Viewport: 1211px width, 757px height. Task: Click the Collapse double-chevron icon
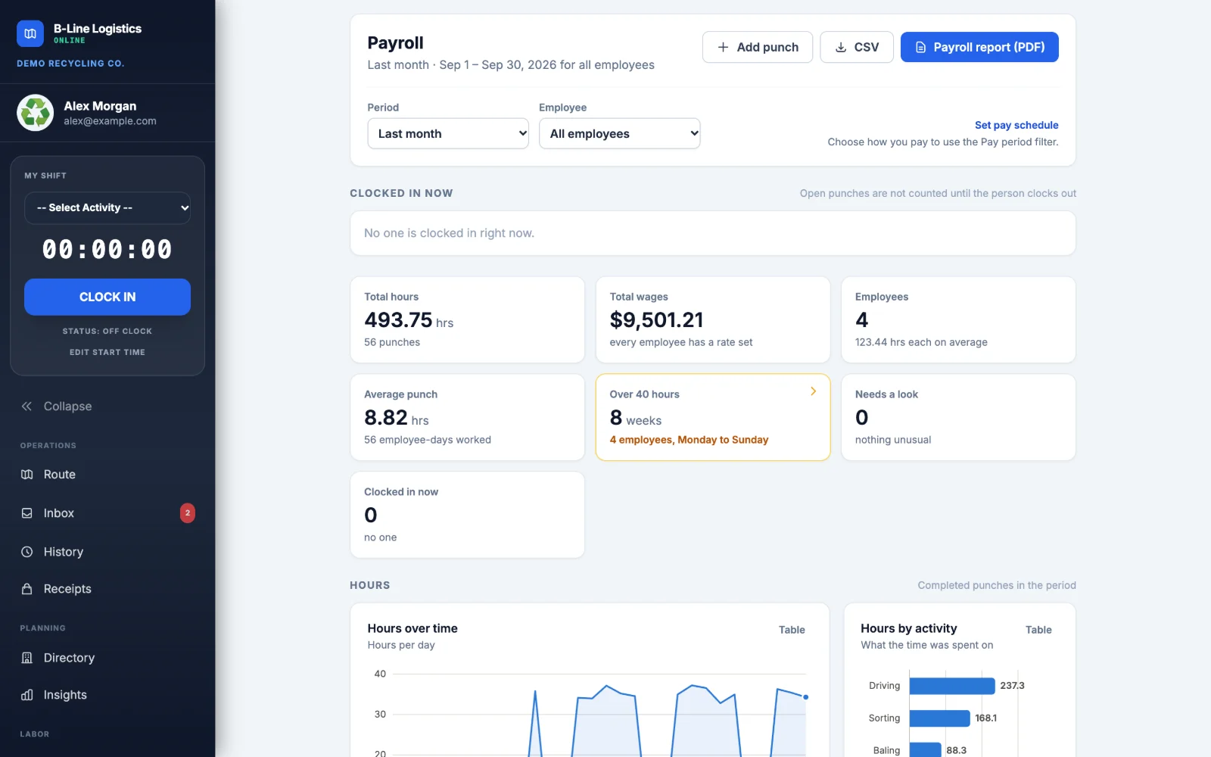(26, 407)
